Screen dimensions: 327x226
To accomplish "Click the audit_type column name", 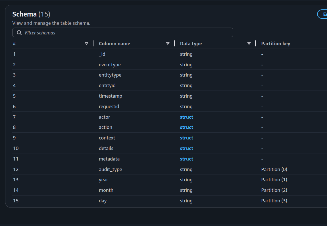I will tap(110, 169).
